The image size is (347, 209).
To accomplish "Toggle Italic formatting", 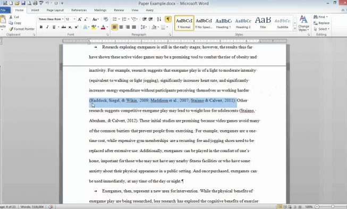I will point(47,27).
